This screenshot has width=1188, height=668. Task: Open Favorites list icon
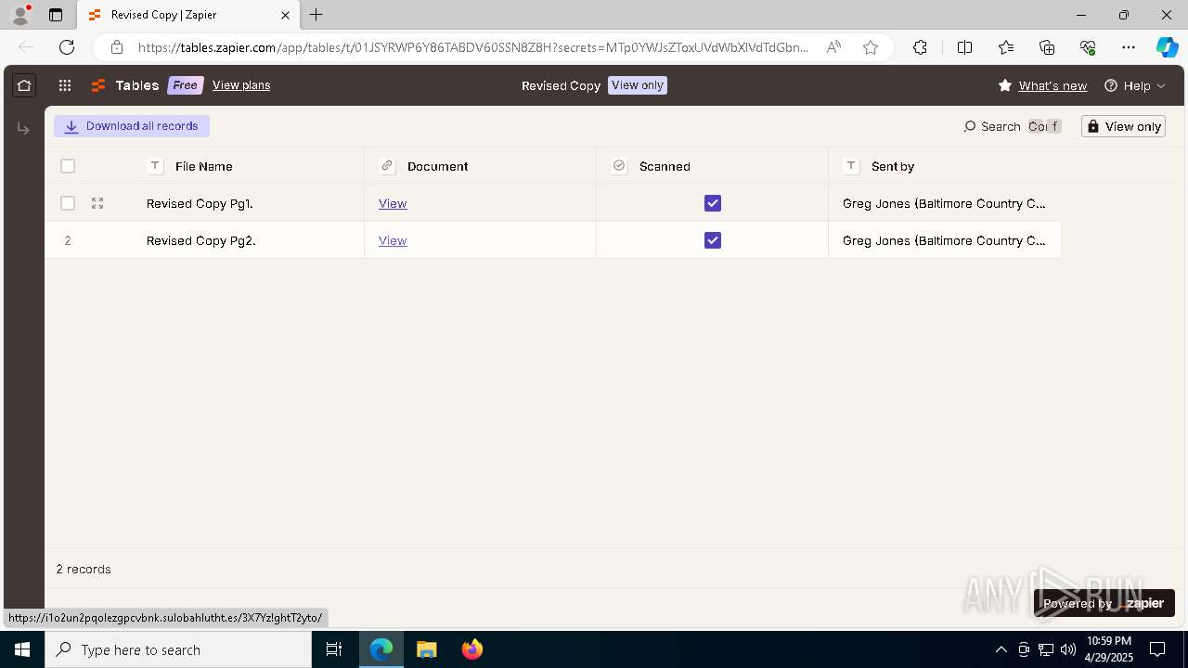click(x=1006, y=47)
